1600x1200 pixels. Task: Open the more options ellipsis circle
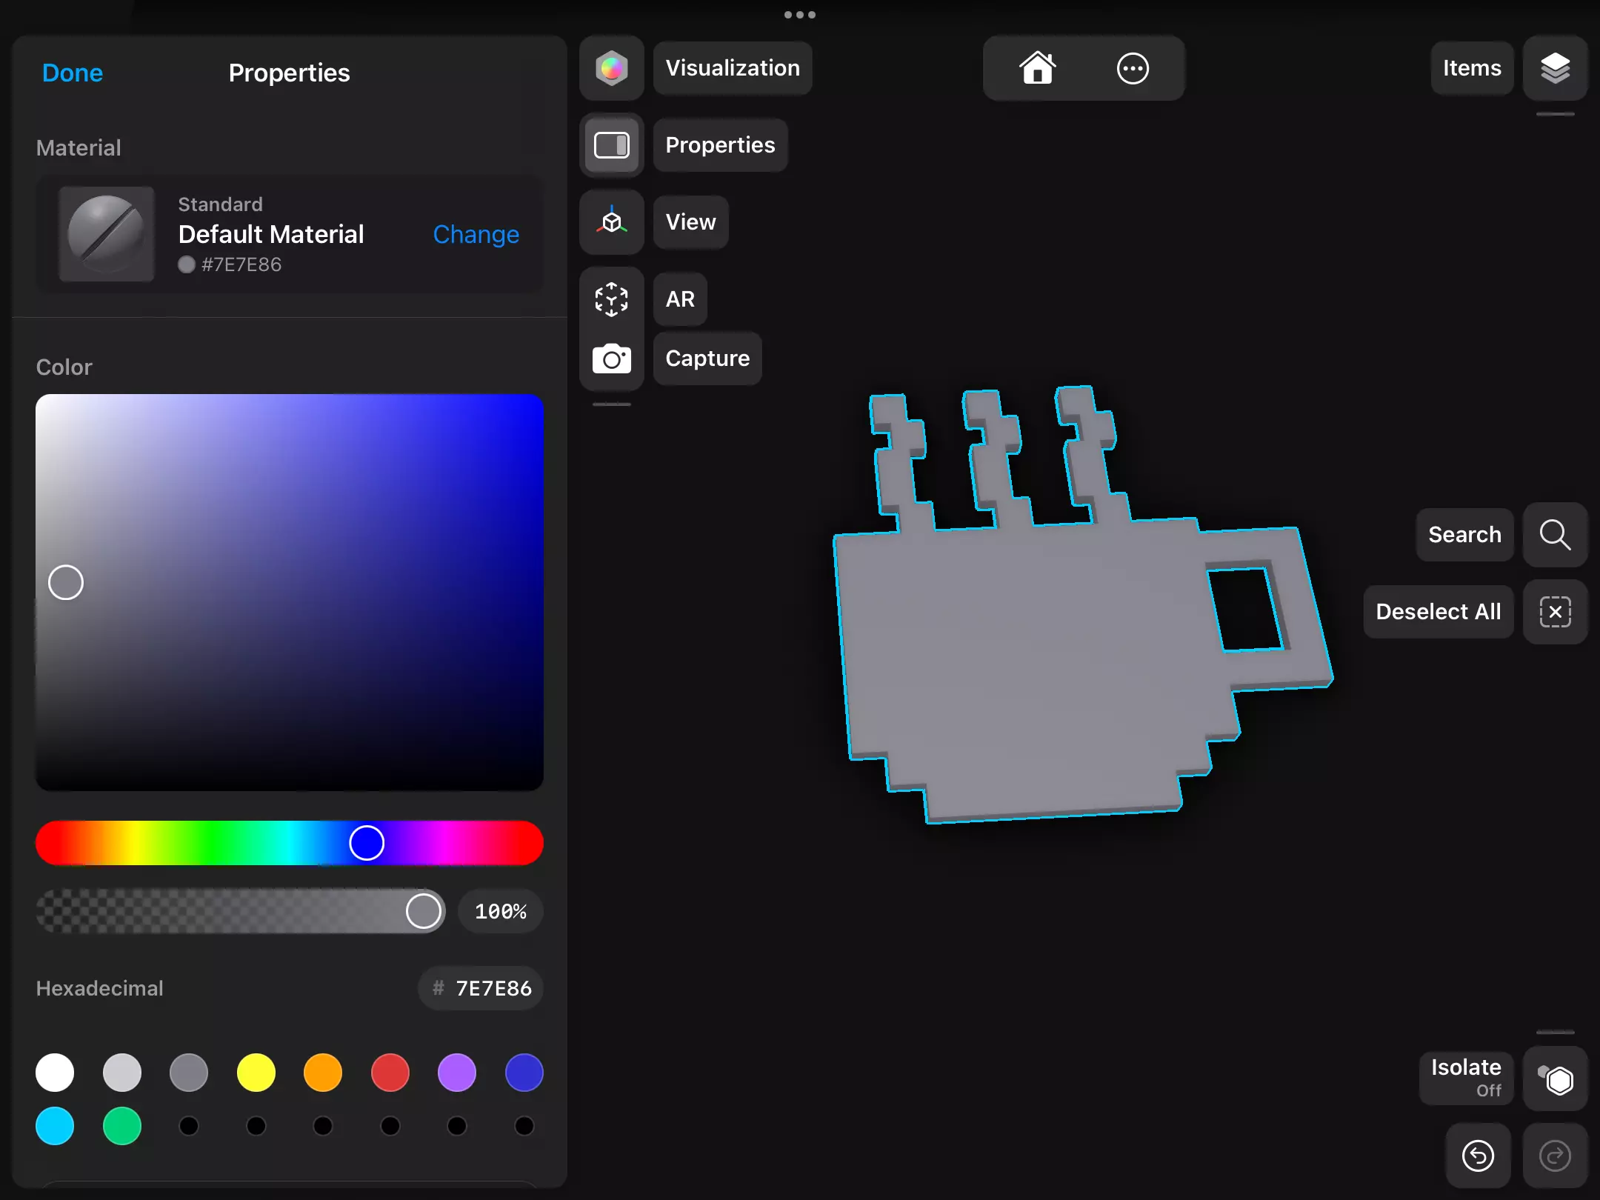(x=1133, y=68)
